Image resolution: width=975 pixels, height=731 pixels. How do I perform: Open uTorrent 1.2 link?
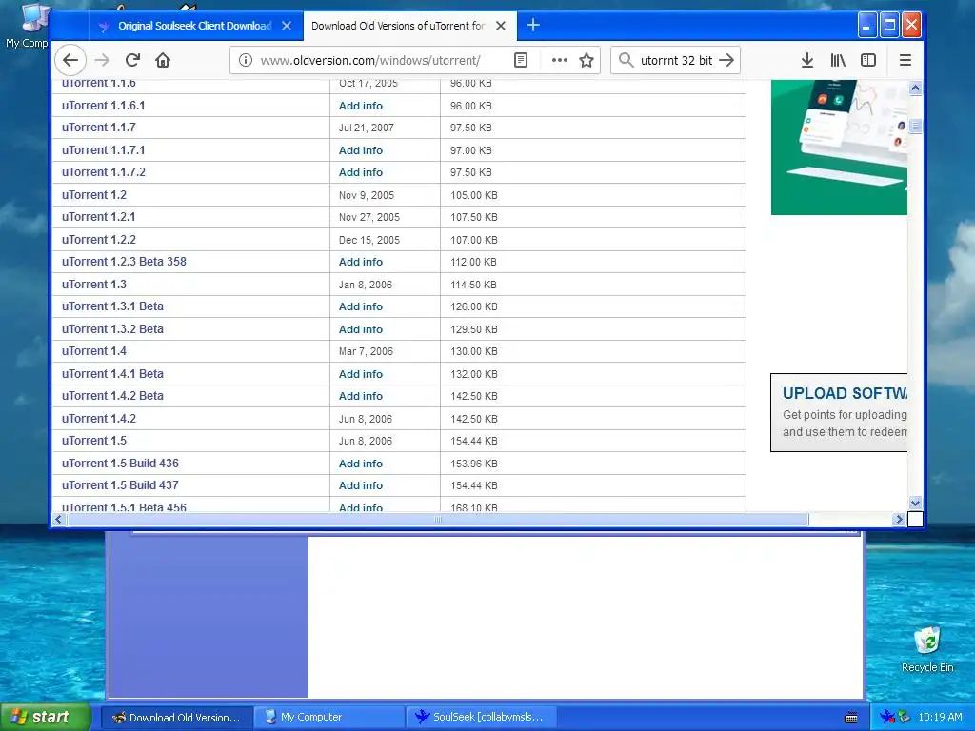(94, 195)
